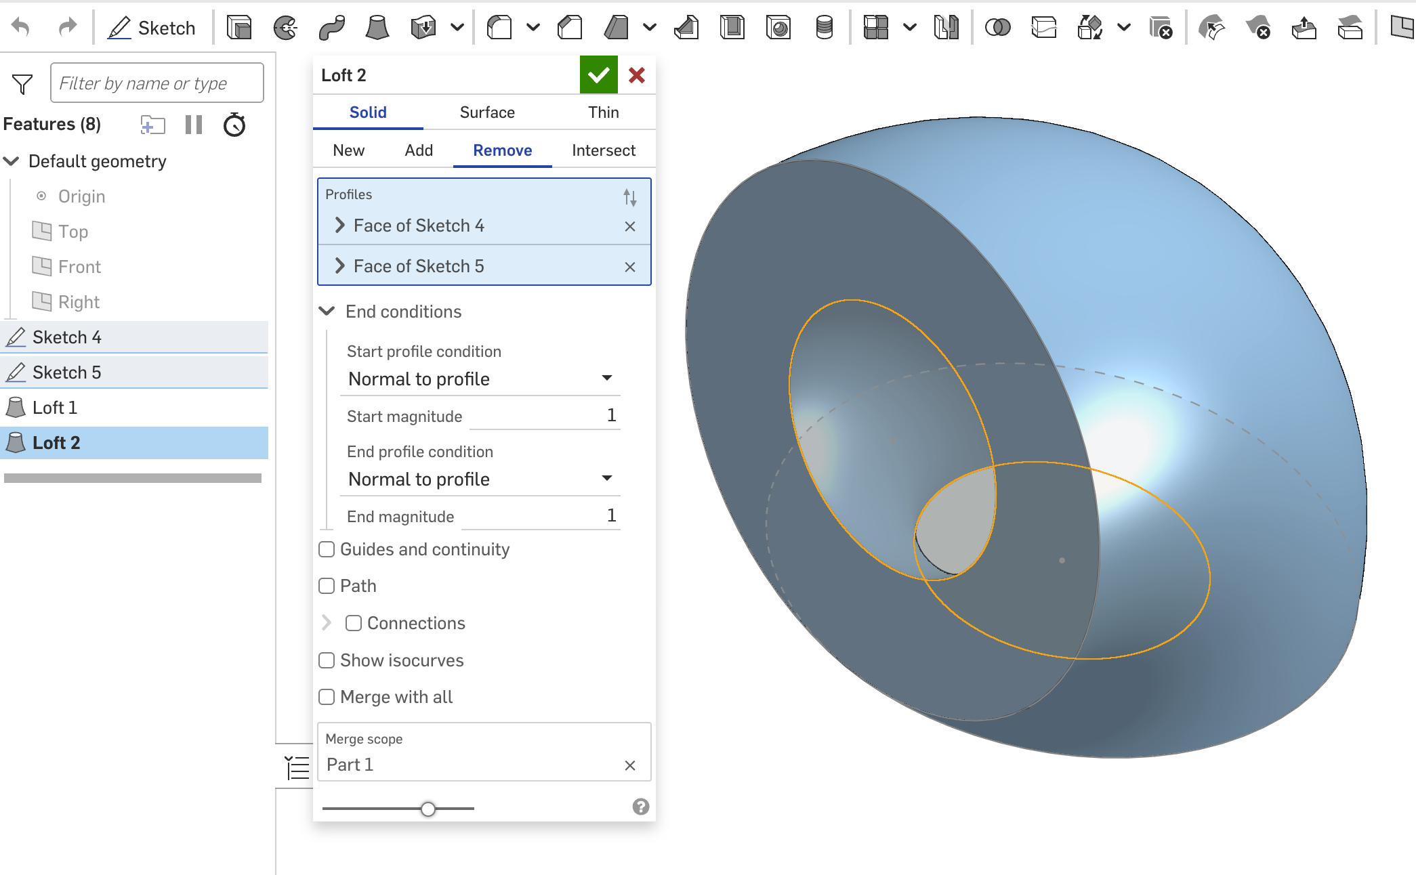Open Start profile condition dropdown
The image size is (1416, 875).
point(480,379)
